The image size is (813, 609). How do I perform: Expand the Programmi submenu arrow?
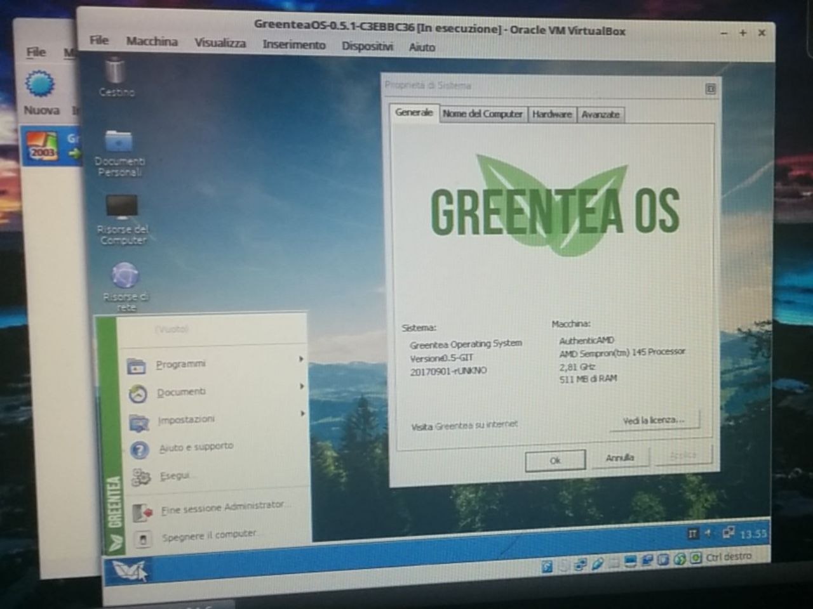tap(301, 359)
